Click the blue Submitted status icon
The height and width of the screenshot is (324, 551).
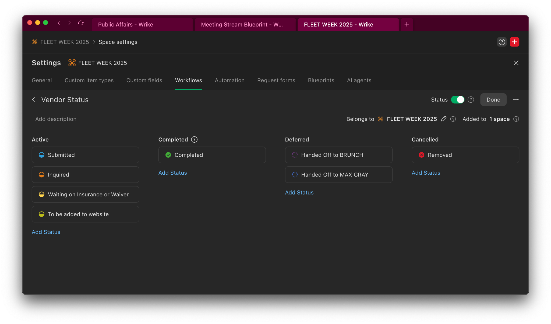click(41, 155)
